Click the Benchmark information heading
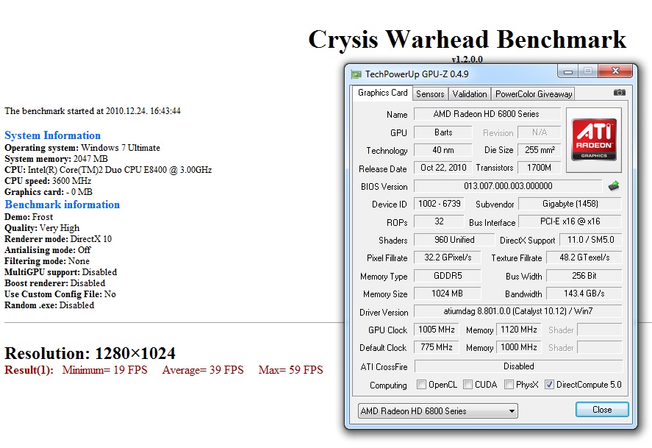 point(62,205)
